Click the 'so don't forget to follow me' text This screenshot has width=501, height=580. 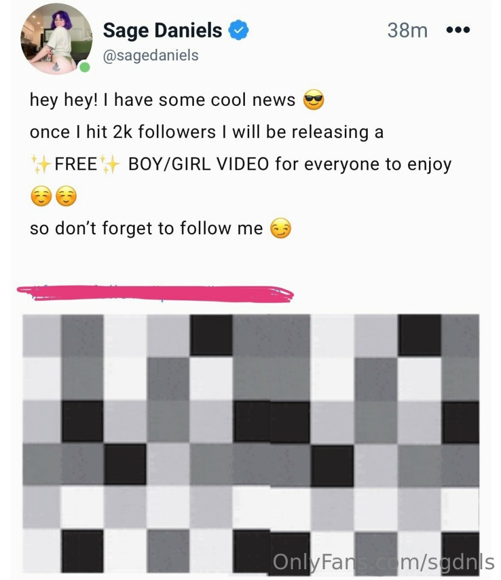147,228
